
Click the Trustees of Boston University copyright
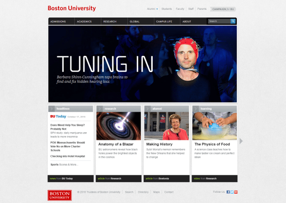click(x=99, y=192)
